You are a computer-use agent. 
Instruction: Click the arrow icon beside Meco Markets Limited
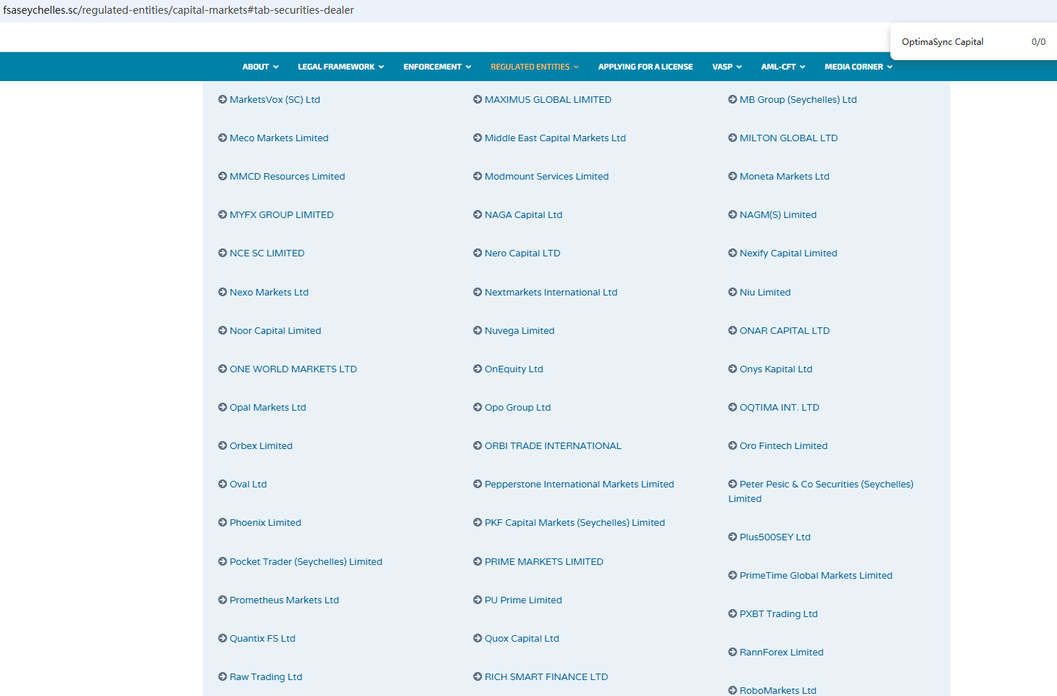tap(222, 138)
